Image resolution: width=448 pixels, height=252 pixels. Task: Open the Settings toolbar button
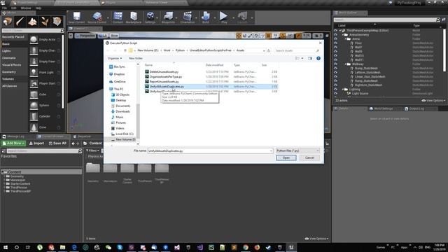(150, 17)
